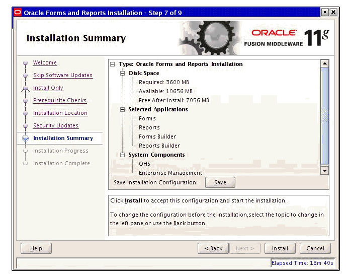The height and width of the screenshot is (274, 347).
Task: Click the Selected Applications label
Action: [x=158, y=109]
